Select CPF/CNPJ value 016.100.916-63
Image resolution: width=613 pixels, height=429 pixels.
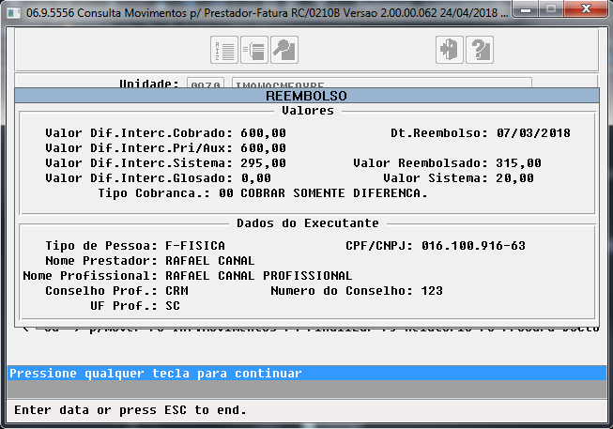pos(473,246)
